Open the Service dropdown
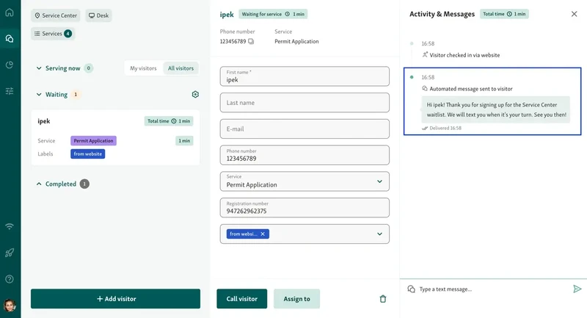This screenshot has height=318, width=587. pyautogui.click(x=305, y=181)
